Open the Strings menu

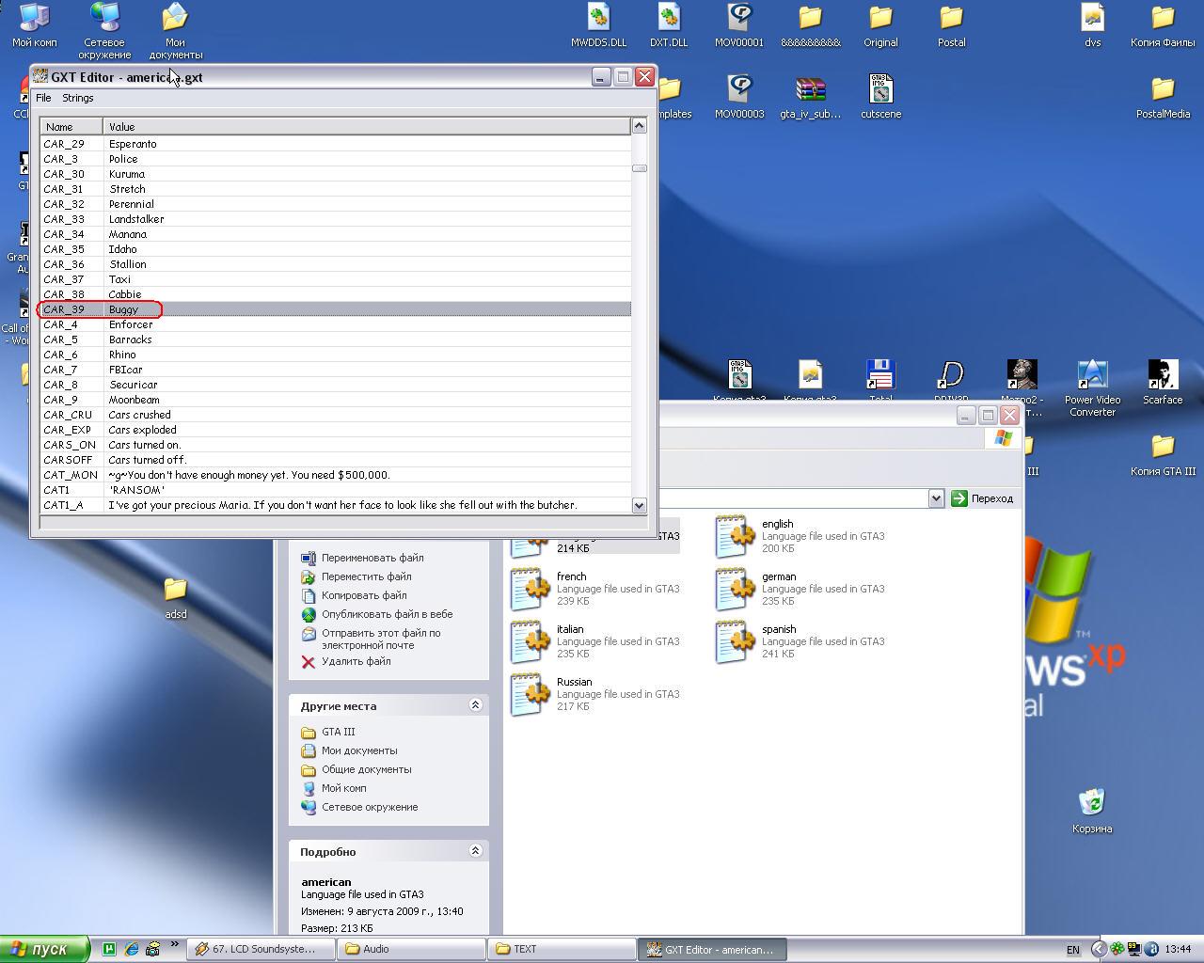(77, 98)
